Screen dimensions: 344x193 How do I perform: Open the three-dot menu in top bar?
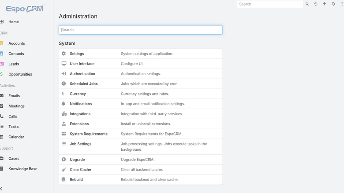pyautogui.click(x=342, y=4)
